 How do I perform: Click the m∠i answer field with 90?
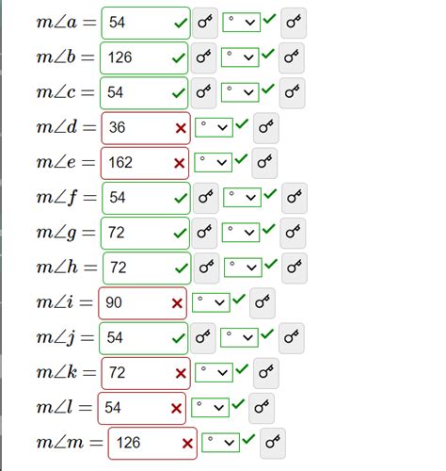[x=143, y=303]
